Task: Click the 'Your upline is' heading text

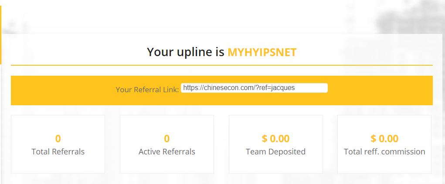Action: [x=186, y=52]
